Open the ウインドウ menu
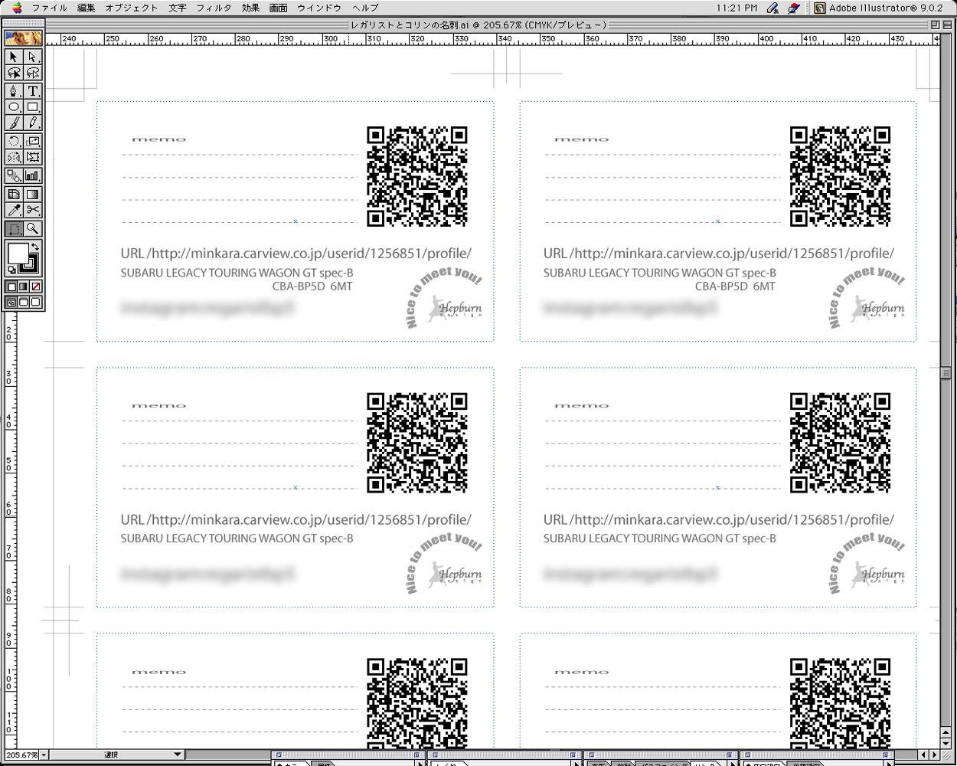 coord(318,8)
